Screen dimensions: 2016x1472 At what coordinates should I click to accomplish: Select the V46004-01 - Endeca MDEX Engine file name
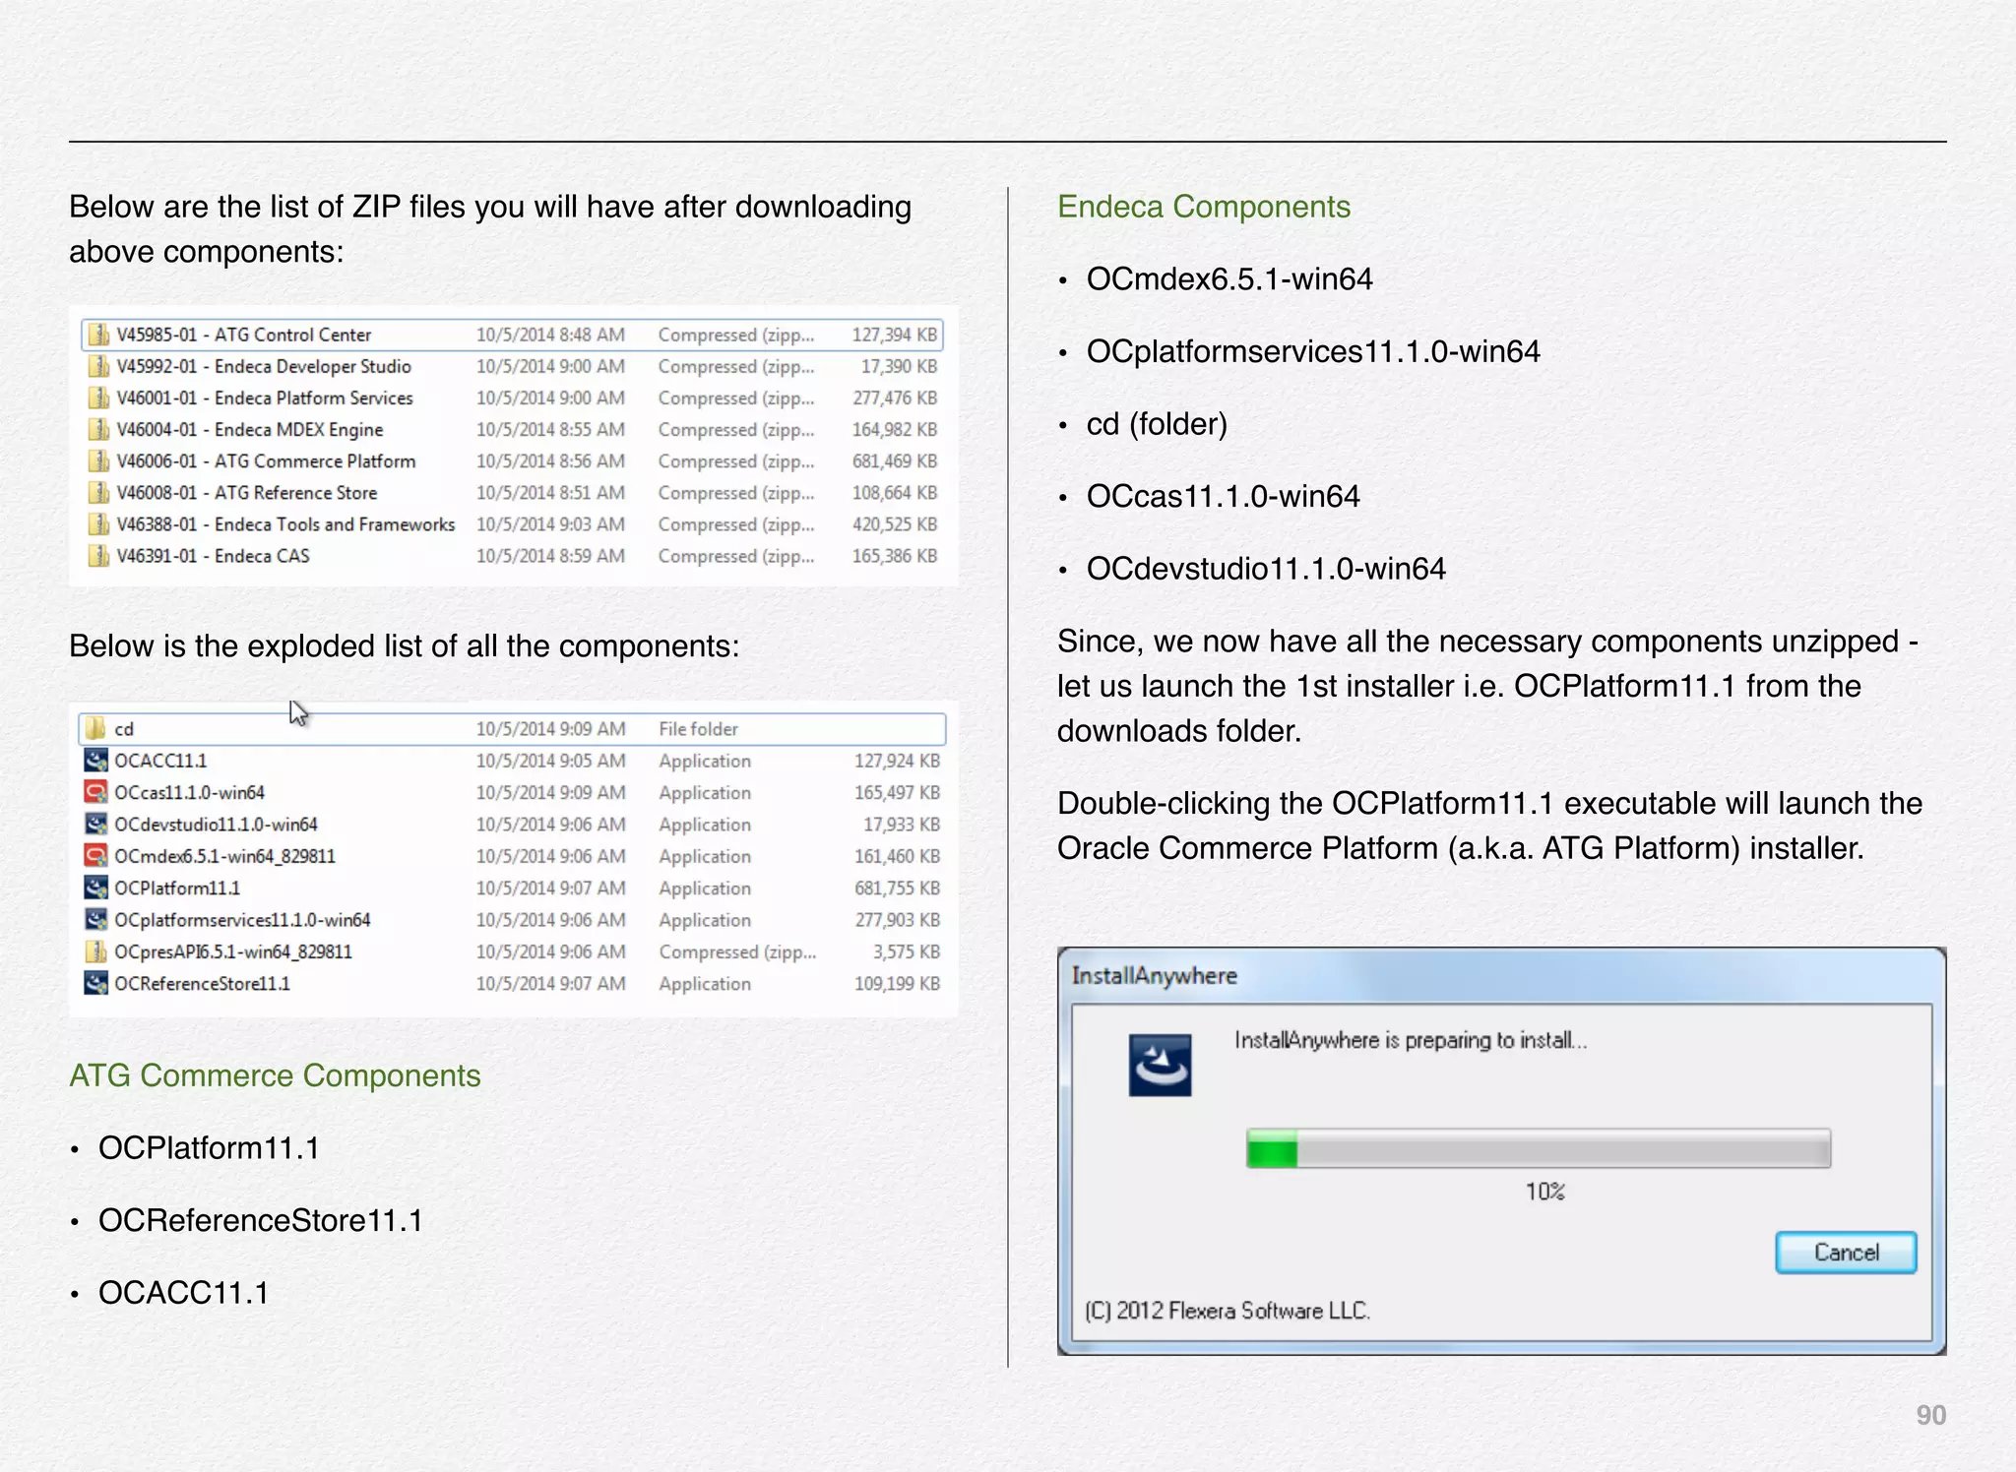[x=250, y=430]
